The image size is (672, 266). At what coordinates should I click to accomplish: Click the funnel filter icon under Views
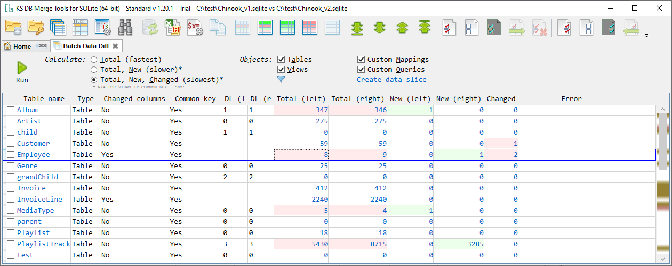tap(281, 79)
